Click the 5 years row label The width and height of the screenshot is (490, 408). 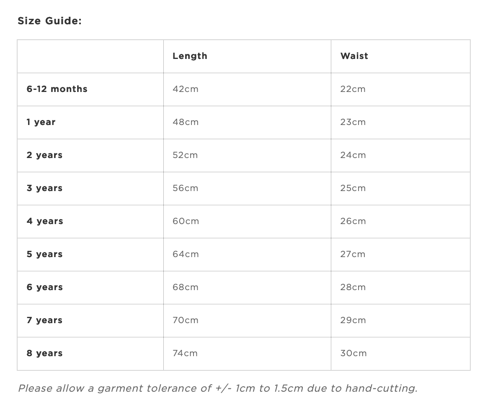tap(44, 254)
